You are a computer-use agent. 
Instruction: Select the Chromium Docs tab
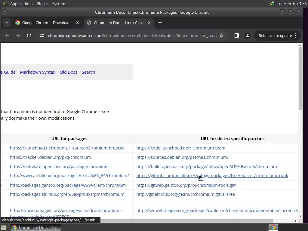[x=119, y=23]
